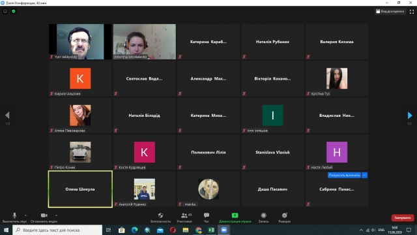
Task: Switch to speaker view button
Action: coord(390,12)
